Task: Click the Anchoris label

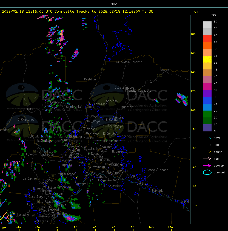Action: tap(64, 187)
